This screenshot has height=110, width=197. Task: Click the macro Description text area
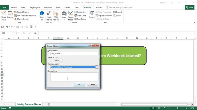tap(74, 77)
